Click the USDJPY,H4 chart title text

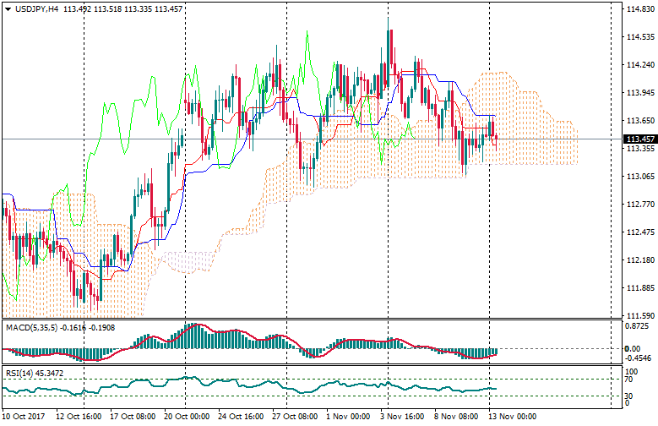click(x=37, y=8)
